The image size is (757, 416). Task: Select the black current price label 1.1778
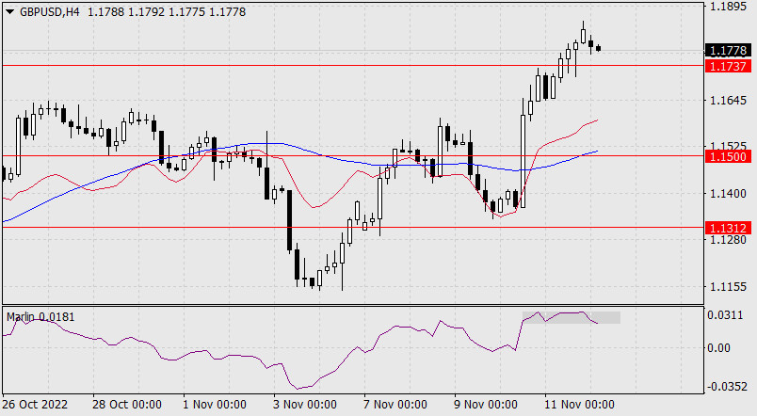(x=728, y=50)
